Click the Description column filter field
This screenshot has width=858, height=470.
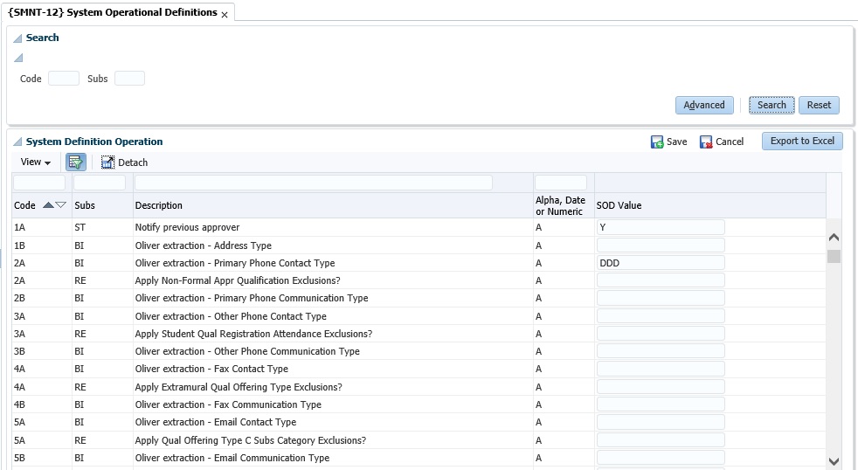[313, 183]
